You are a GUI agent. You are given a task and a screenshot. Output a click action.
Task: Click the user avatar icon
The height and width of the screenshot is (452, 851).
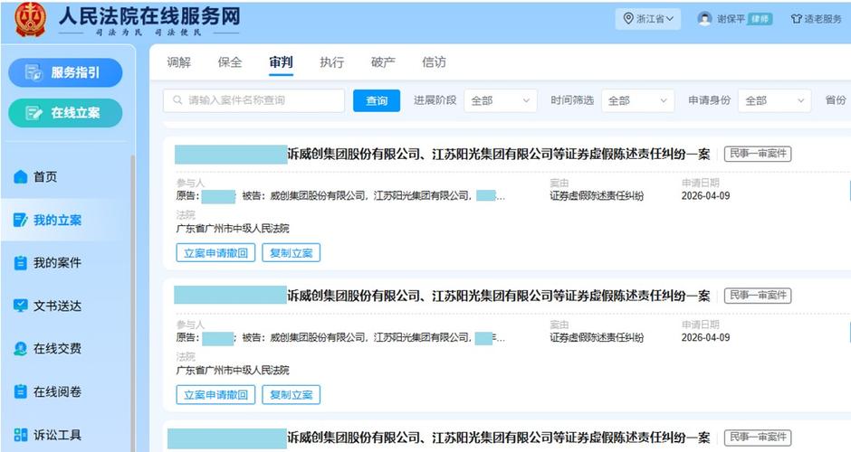[x=704, y=19]
